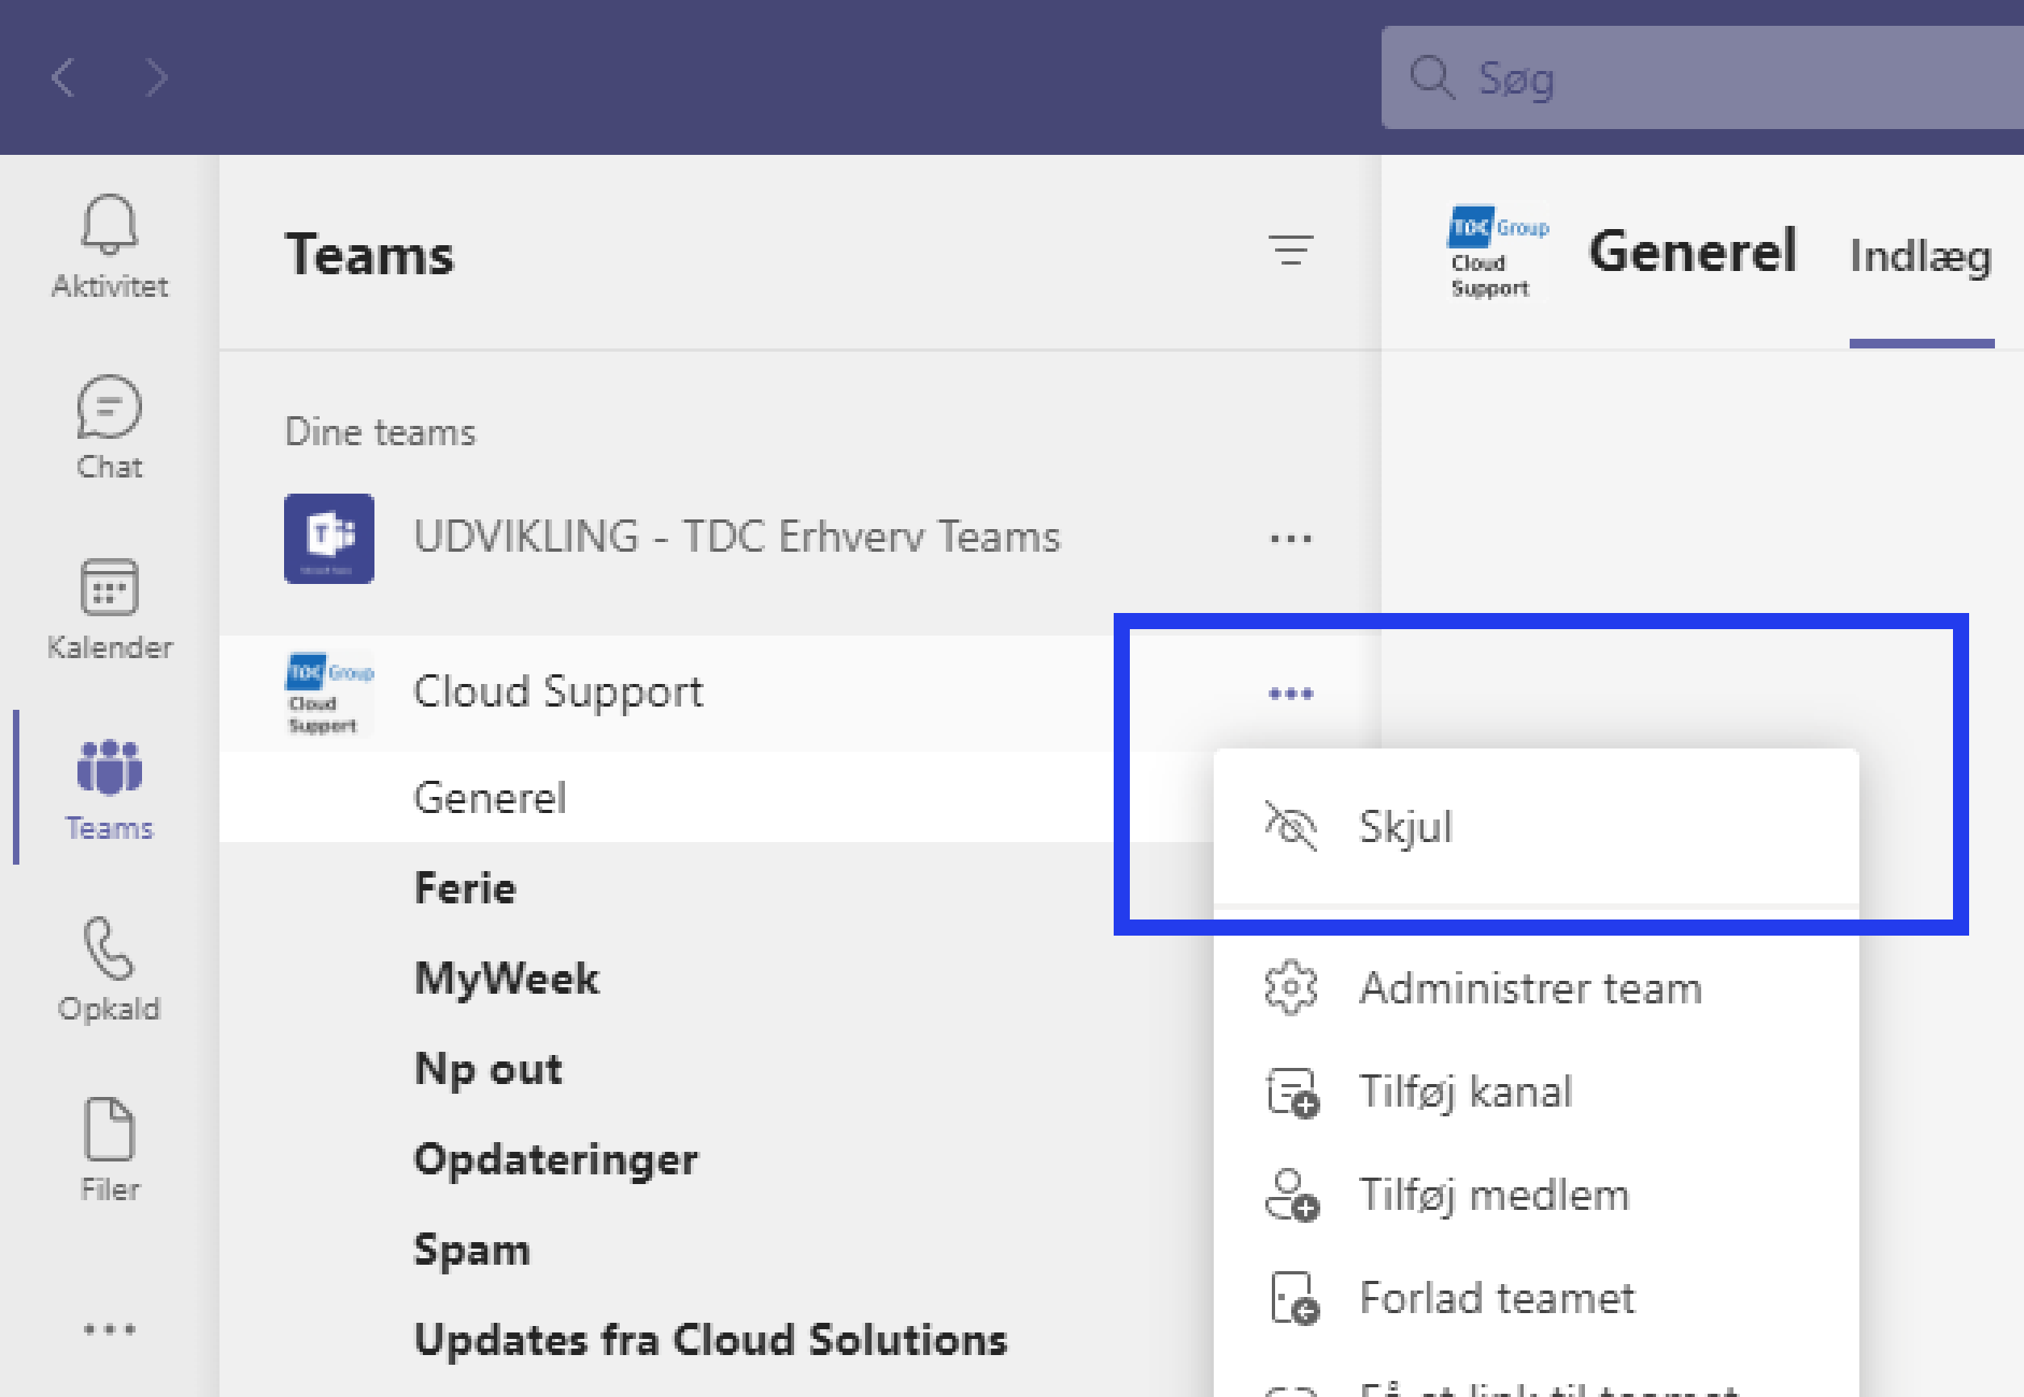Choose Skjul to hide the team
The width and height of the screenshot is (2024, 1397).
[1405, 826]
